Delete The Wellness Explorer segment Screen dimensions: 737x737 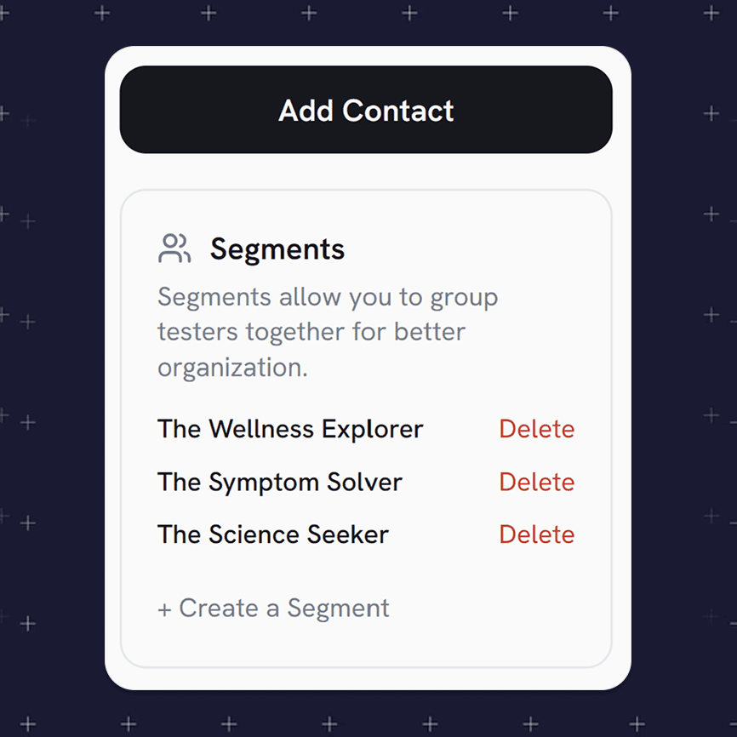pos(536,429)
